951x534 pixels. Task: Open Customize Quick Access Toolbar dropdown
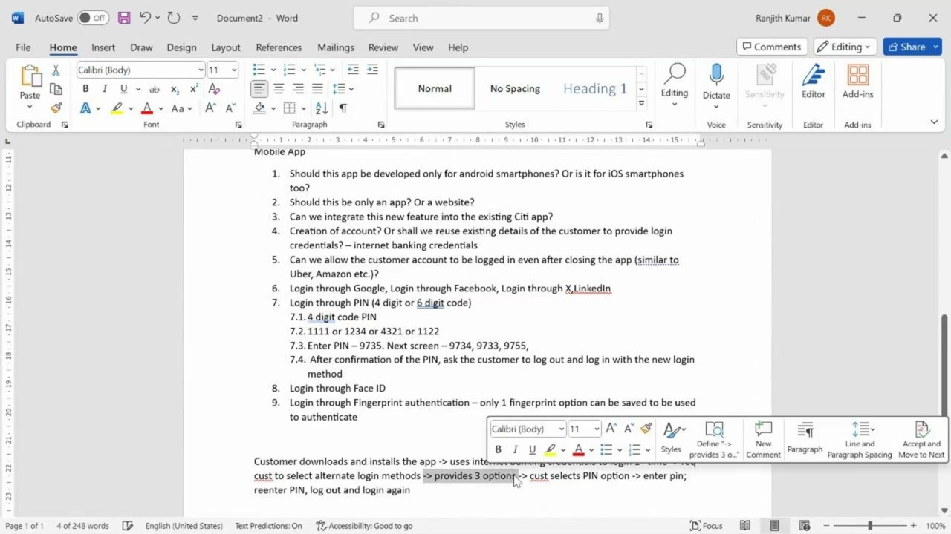[x=195, y=18]
